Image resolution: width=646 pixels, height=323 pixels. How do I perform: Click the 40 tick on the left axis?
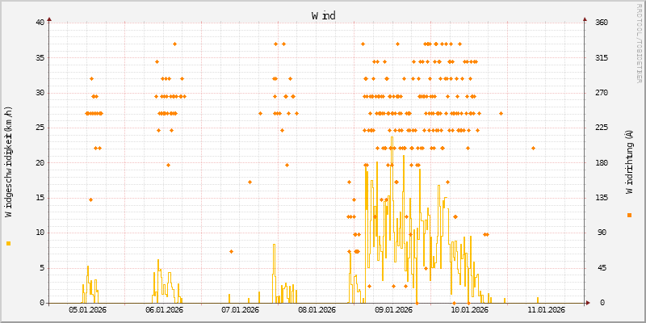click(40, 22)
